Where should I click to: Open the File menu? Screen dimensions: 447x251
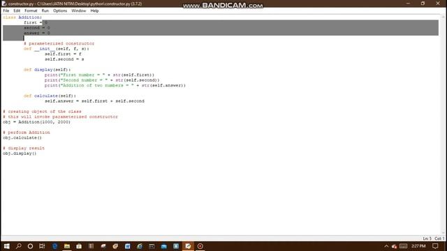[6, 10]
